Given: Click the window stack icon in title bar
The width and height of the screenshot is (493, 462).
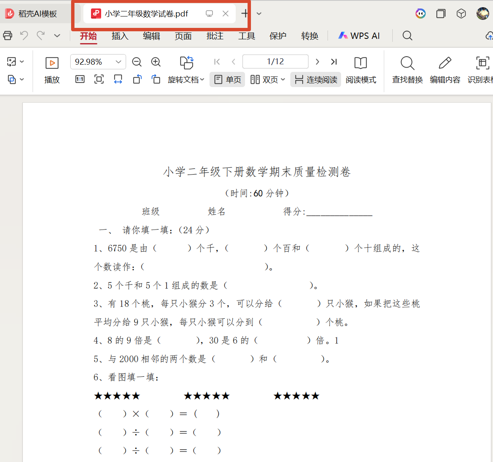Looking at the screenshot, I should coord(441,14).
